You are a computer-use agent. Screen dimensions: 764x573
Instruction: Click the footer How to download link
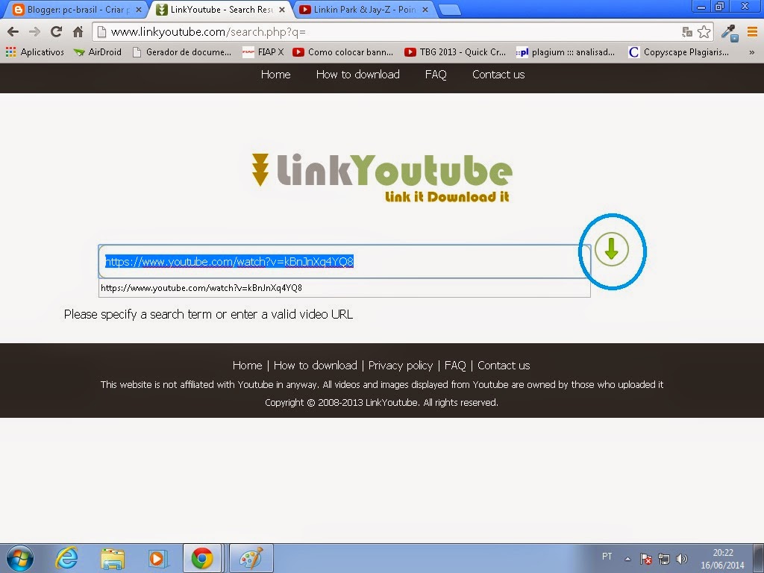[316, 366]
